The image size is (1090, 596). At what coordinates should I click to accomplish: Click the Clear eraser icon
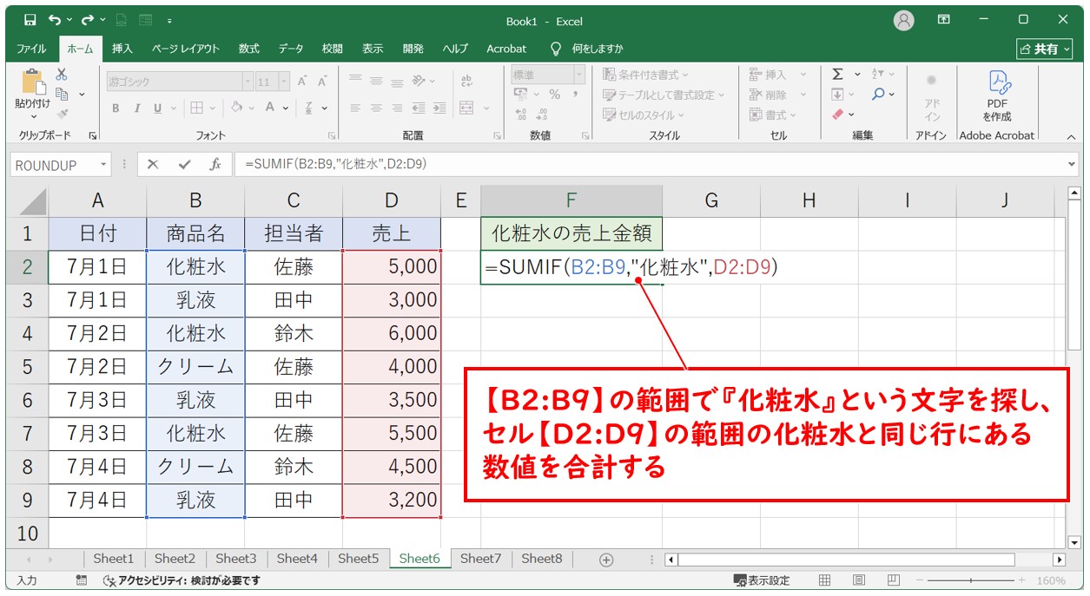pyautogui.click(x=838, y=114)
